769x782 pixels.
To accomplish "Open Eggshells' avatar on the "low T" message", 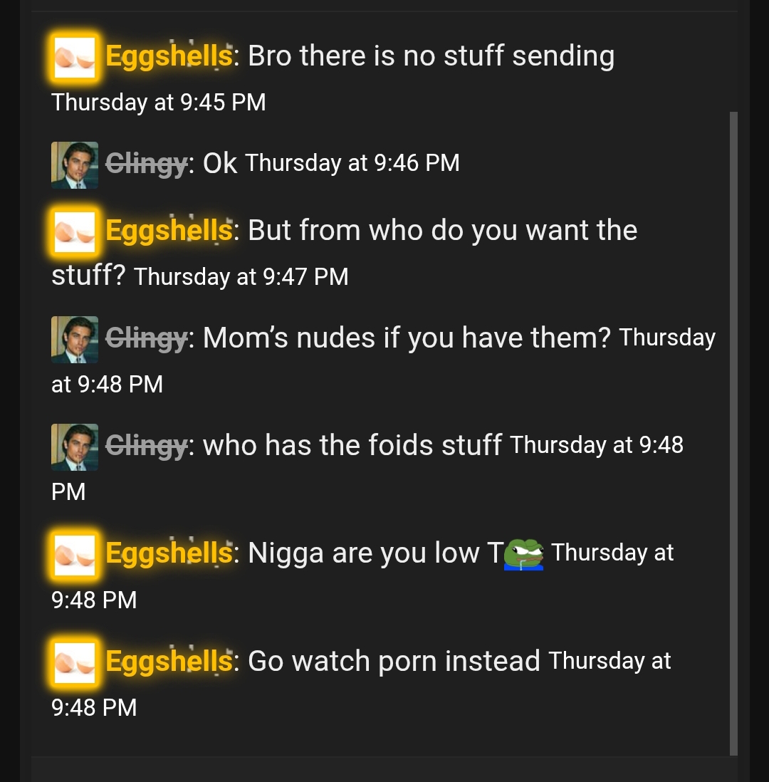I will (75, 554).
